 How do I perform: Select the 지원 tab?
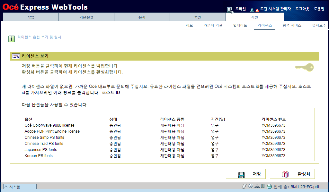[x=254, y=17]
